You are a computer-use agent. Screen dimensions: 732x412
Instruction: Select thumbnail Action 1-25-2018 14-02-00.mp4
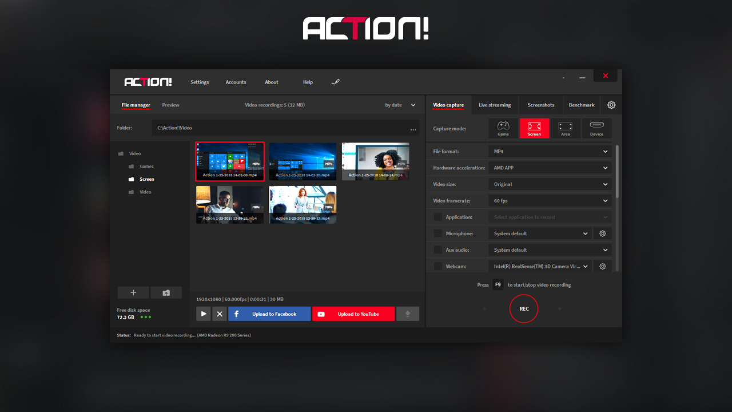tap(230, 161)
